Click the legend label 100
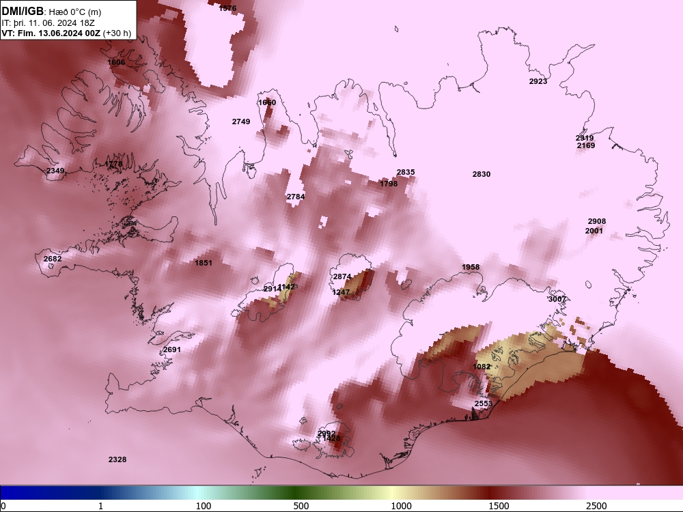Viewport: 683px width, 512px height. coord(204,506)
